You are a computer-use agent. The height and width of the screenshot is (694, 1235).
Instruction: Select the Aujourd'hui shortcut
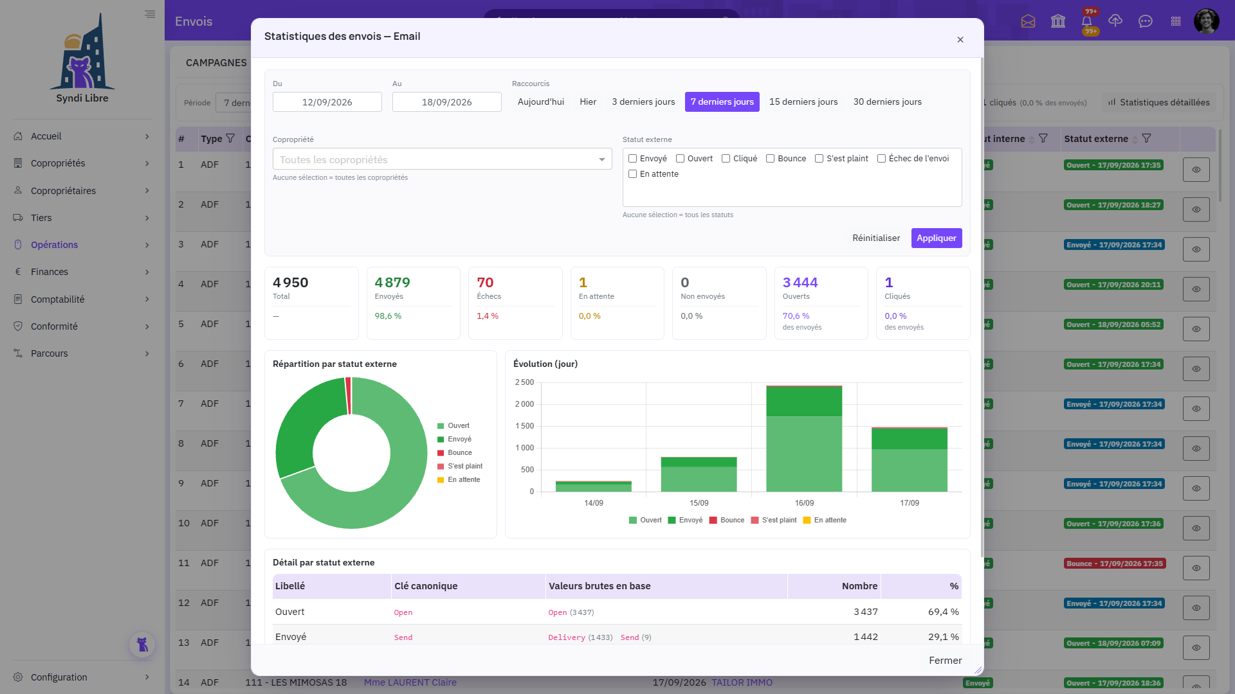(541, 102)
